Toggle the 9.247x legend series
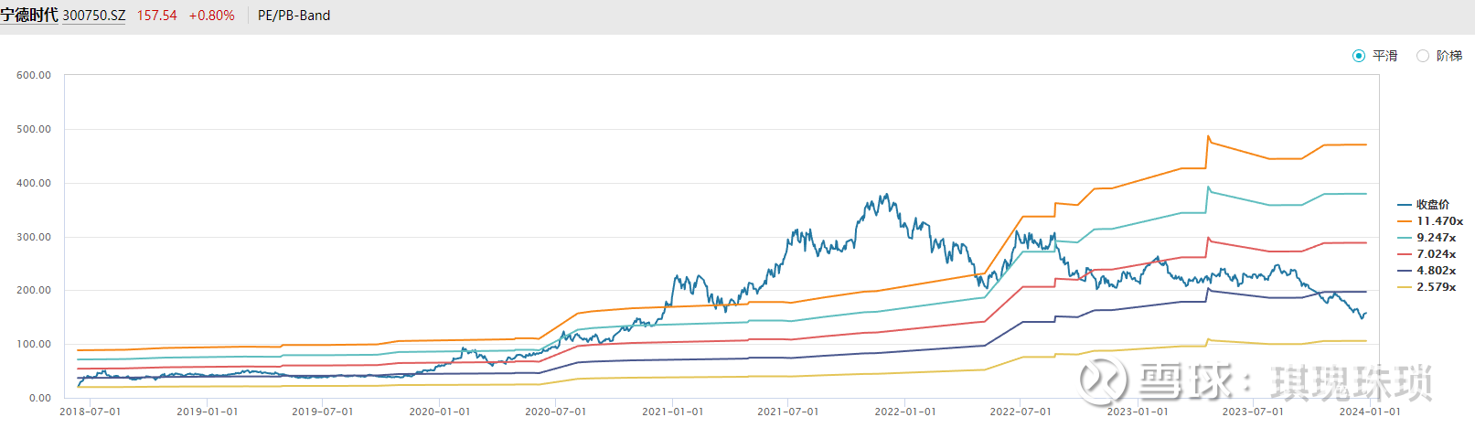Image resolution: width=1475 pixels, height=428 pixels. [x=1427, y=238]
